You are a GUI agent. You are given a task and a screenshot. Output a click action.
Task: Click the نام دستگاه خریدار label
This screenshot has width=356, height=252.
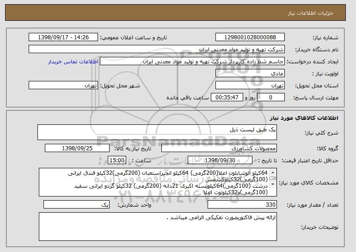click(317, 49)
